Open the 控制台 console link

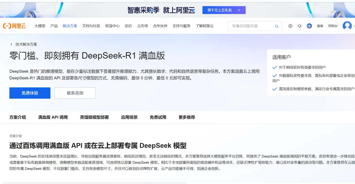pos(333,26)
